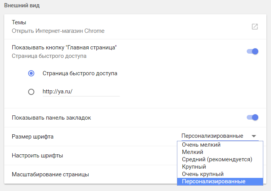Click the font size dropdown arrow

(254, 136)
